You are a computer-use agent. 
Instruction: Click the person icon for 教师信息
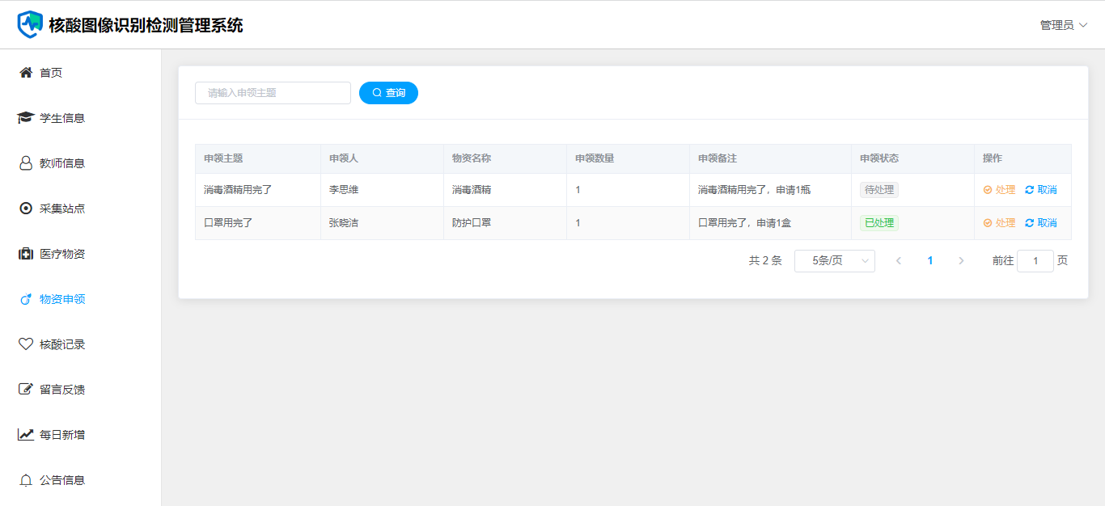(x=26, y=163)
